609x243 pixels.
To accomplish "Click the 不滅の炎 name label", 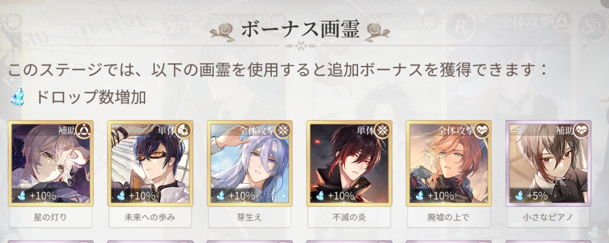I will coord(349,217).
